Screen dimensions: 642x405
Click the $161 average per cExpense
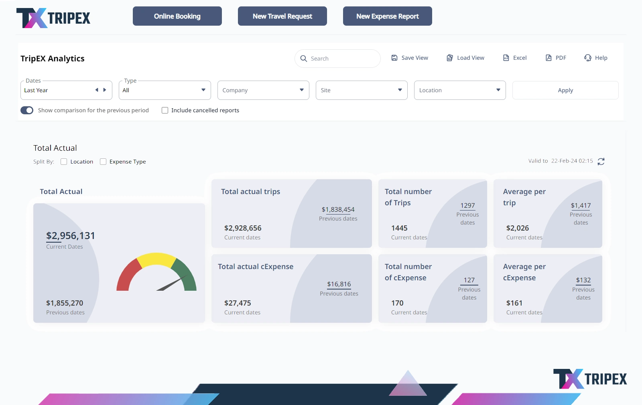click(x=514, y=303)
